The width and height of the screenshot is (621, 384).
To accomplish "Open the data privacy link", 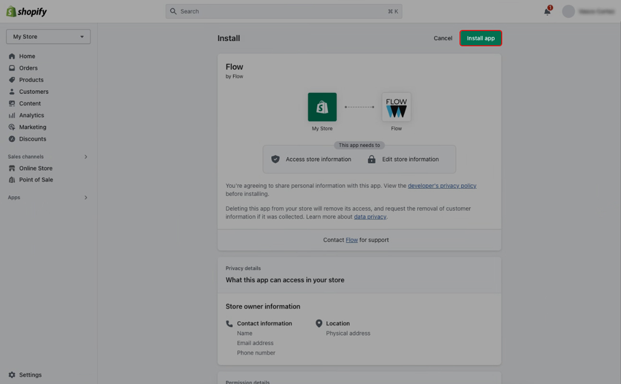I will point(370,217).
